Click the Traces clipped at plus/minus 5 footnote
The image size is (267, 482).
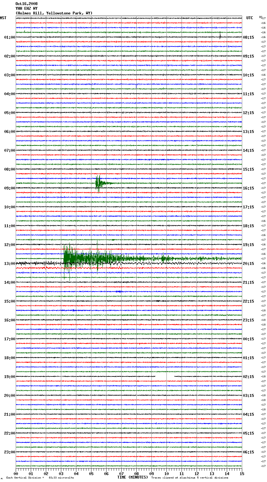pos(190,478)
